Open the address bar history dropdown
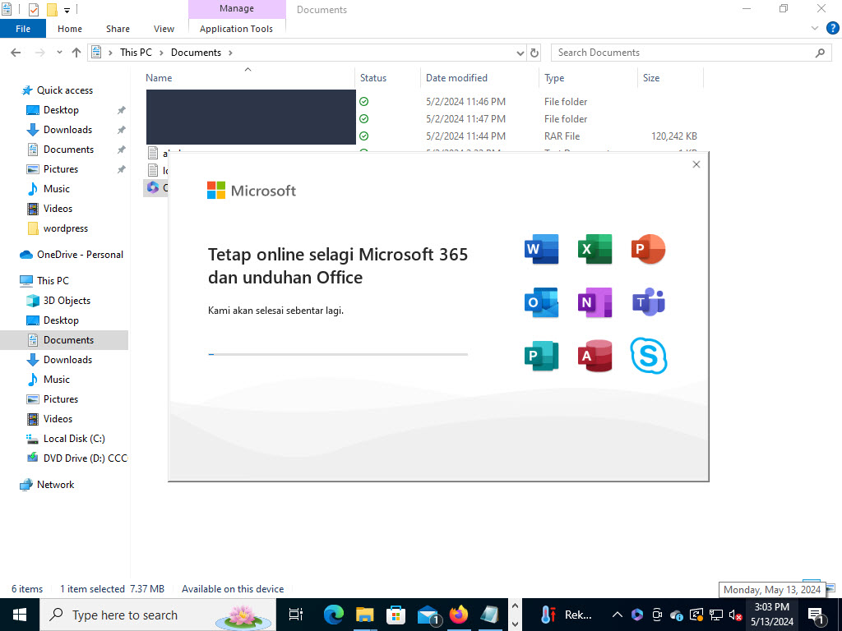The width and height of the screenshot is (842, 631). pyautogui.click(x=520, y=52)
